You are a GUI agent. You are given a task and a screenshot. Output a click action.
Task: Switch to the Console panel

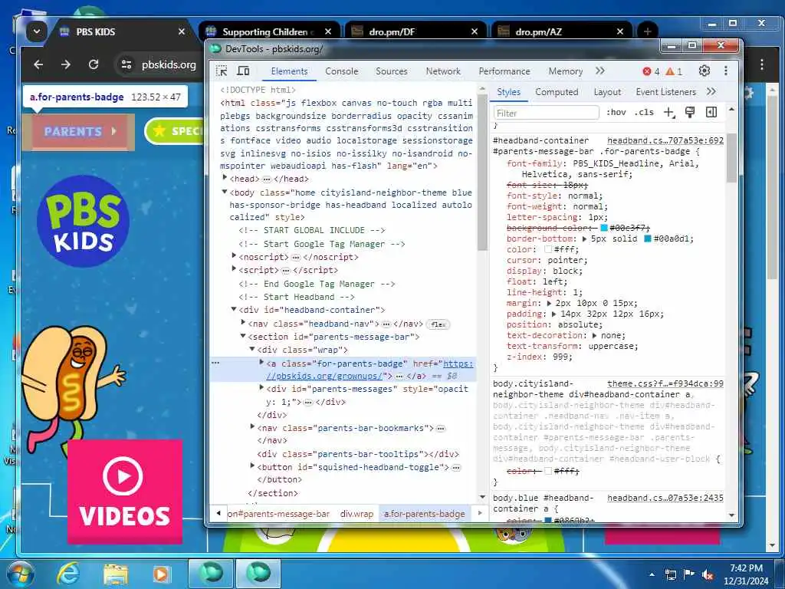click(341, 71)
